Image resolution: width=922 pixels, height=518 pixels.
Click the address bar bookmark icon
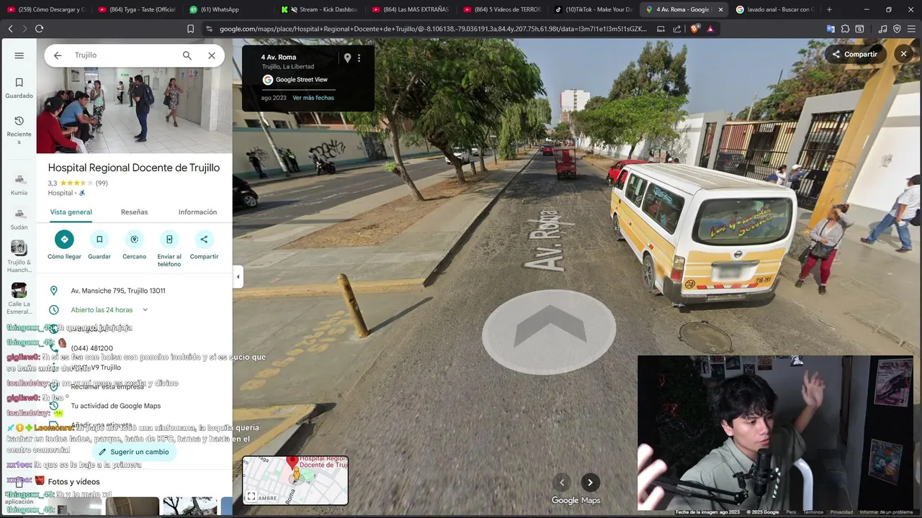pyautogui.click(x=190, y=29)
